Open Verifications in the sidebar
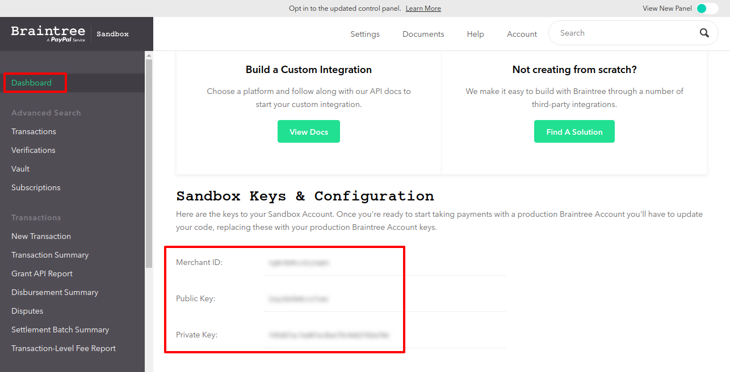Image resolution: width=730 pixels, height=372 pixels. [x=33, y=150]
